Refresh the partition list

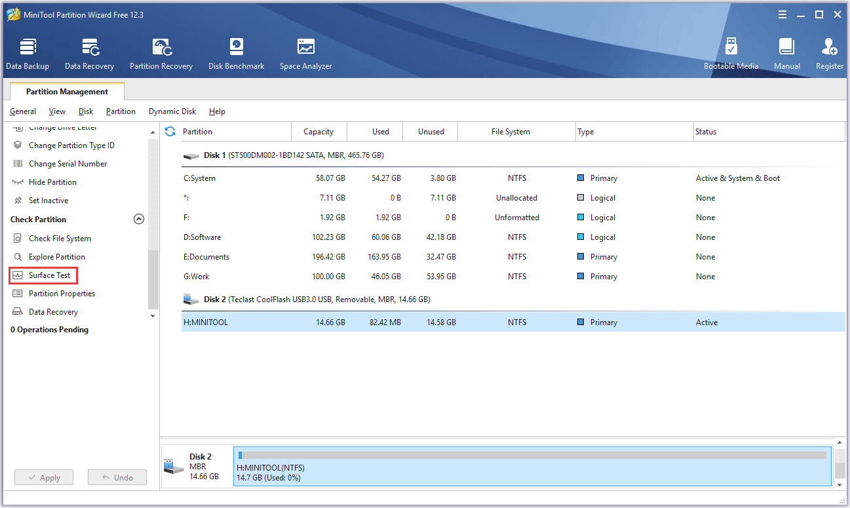170,131
